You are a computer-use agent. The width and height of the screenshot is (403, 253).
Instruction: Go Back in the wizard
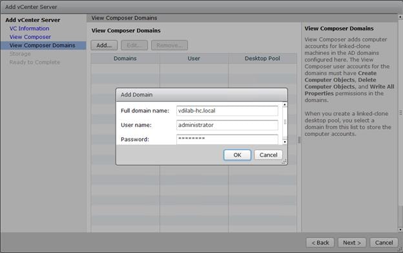click(x=320, y=243)
